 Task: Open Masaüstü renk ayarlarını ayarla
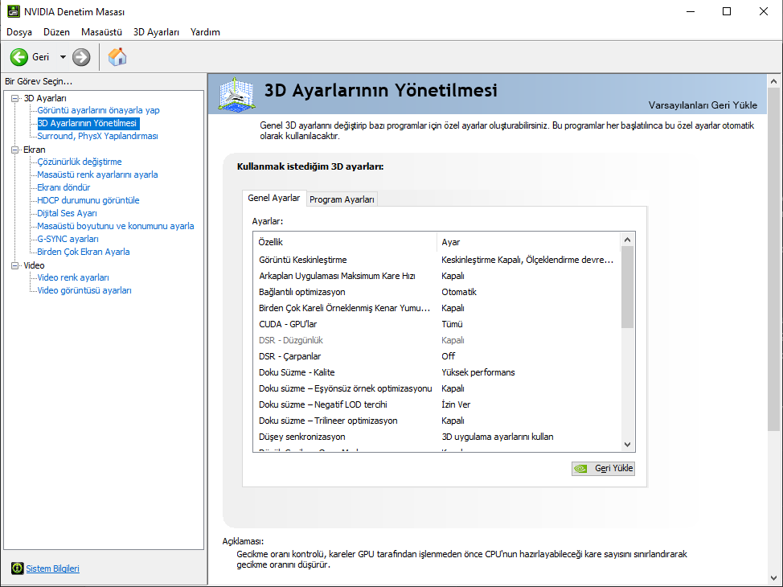click(x=97, y=174)
